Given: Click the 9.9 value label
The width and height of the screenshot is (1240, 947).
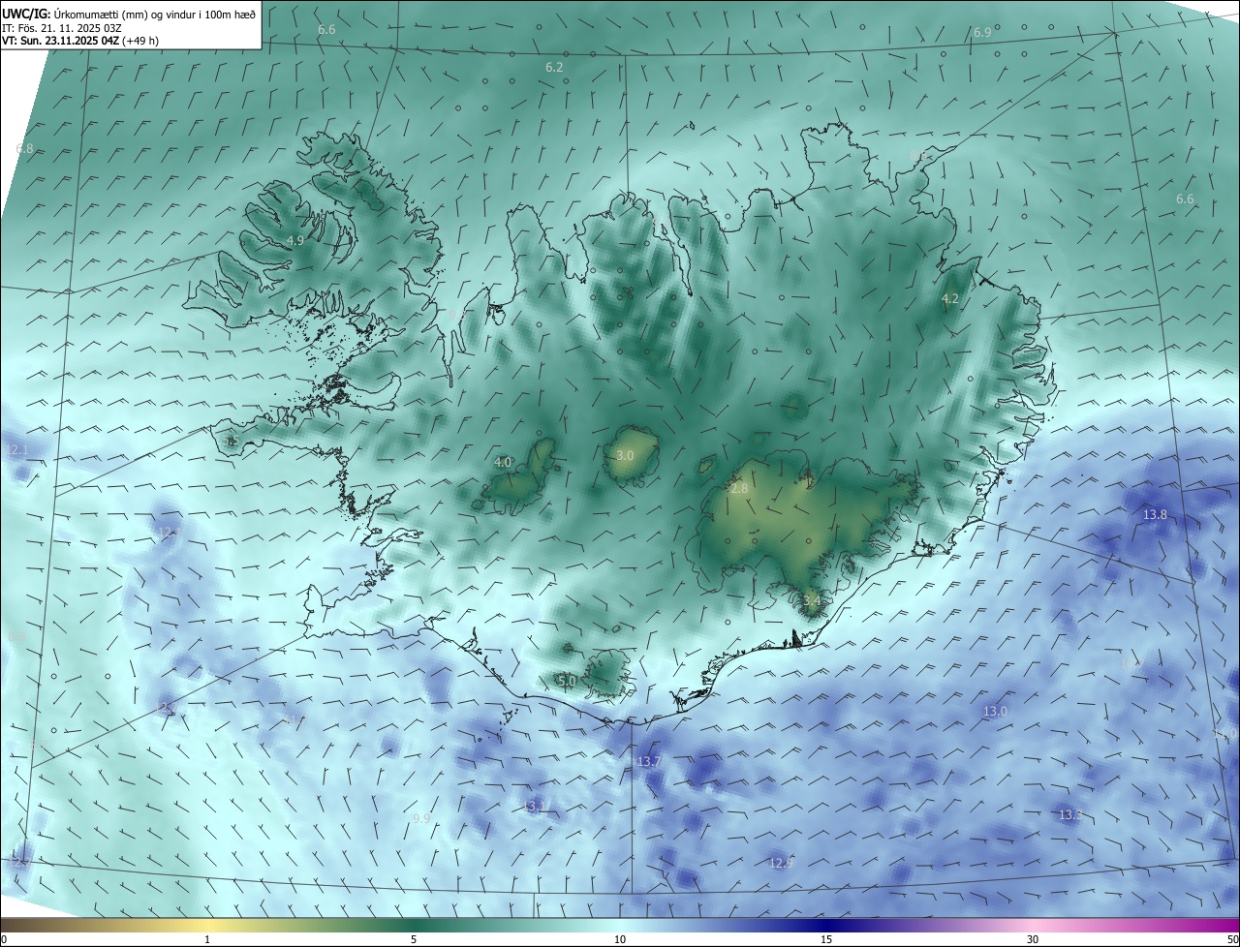Looking at the screenshot, I should 420,818.
